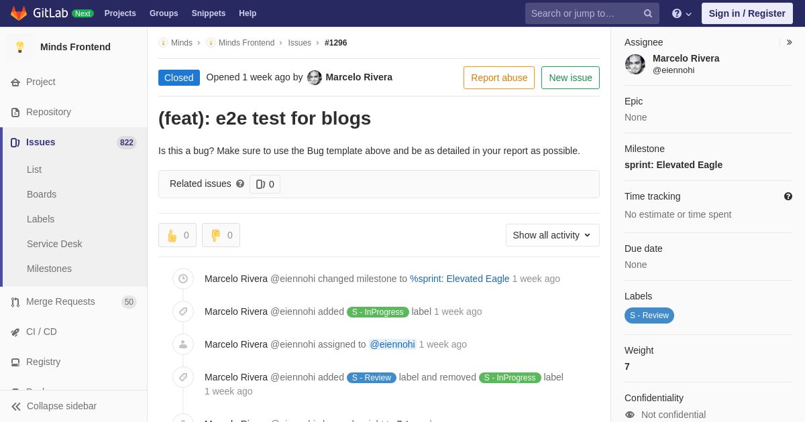Click the Report abuse button
The image size is (805, 422).
499,78
